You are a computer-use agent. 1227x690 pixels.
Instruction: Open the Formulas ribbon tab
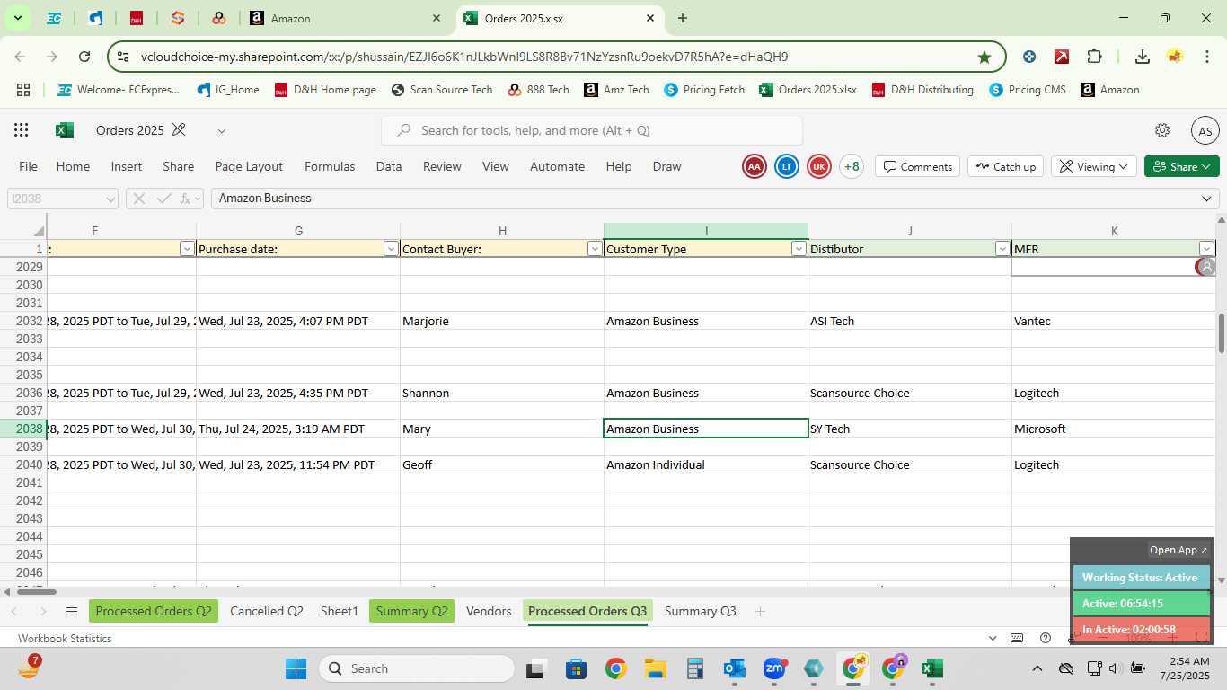pos(330,166)
